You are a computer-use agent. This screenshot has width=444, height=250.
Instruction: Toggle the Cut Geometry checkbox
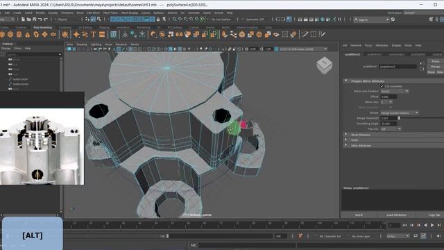click(x=382, y=86)
